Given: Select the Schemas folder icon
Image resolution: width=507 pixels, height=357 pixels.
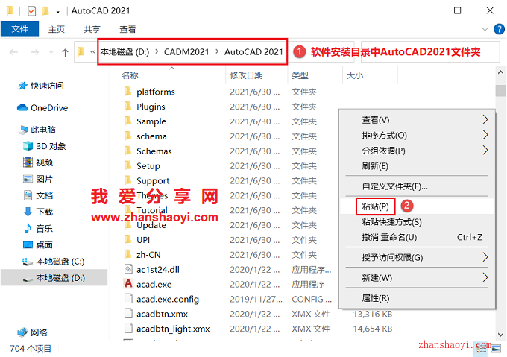Looking at the screenshot, I should pos(128,151).
